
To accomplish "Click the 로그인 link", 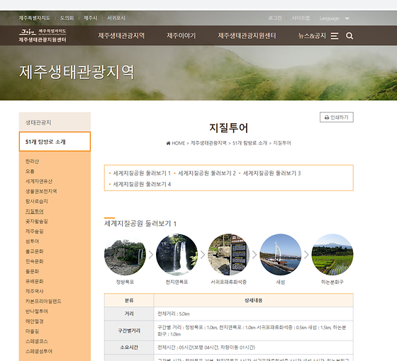I will (275, 18).
